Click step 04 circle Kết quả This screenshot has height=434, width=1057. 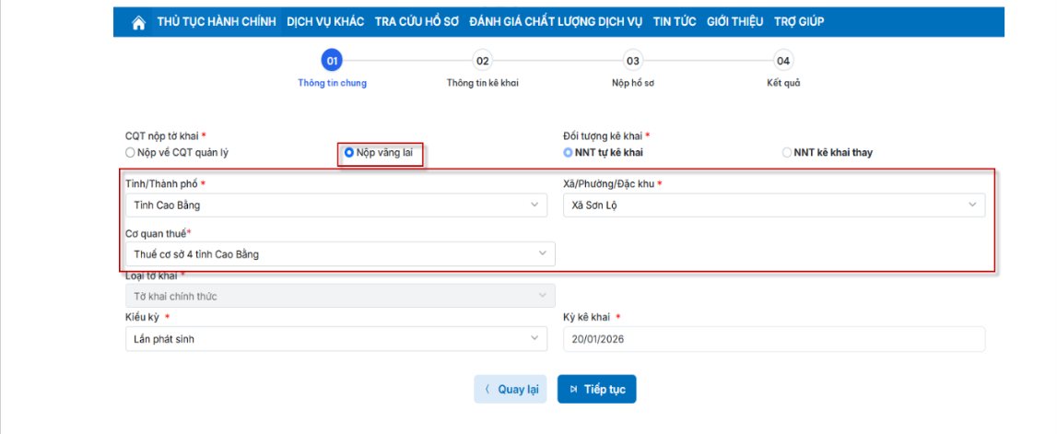(782, 61)
